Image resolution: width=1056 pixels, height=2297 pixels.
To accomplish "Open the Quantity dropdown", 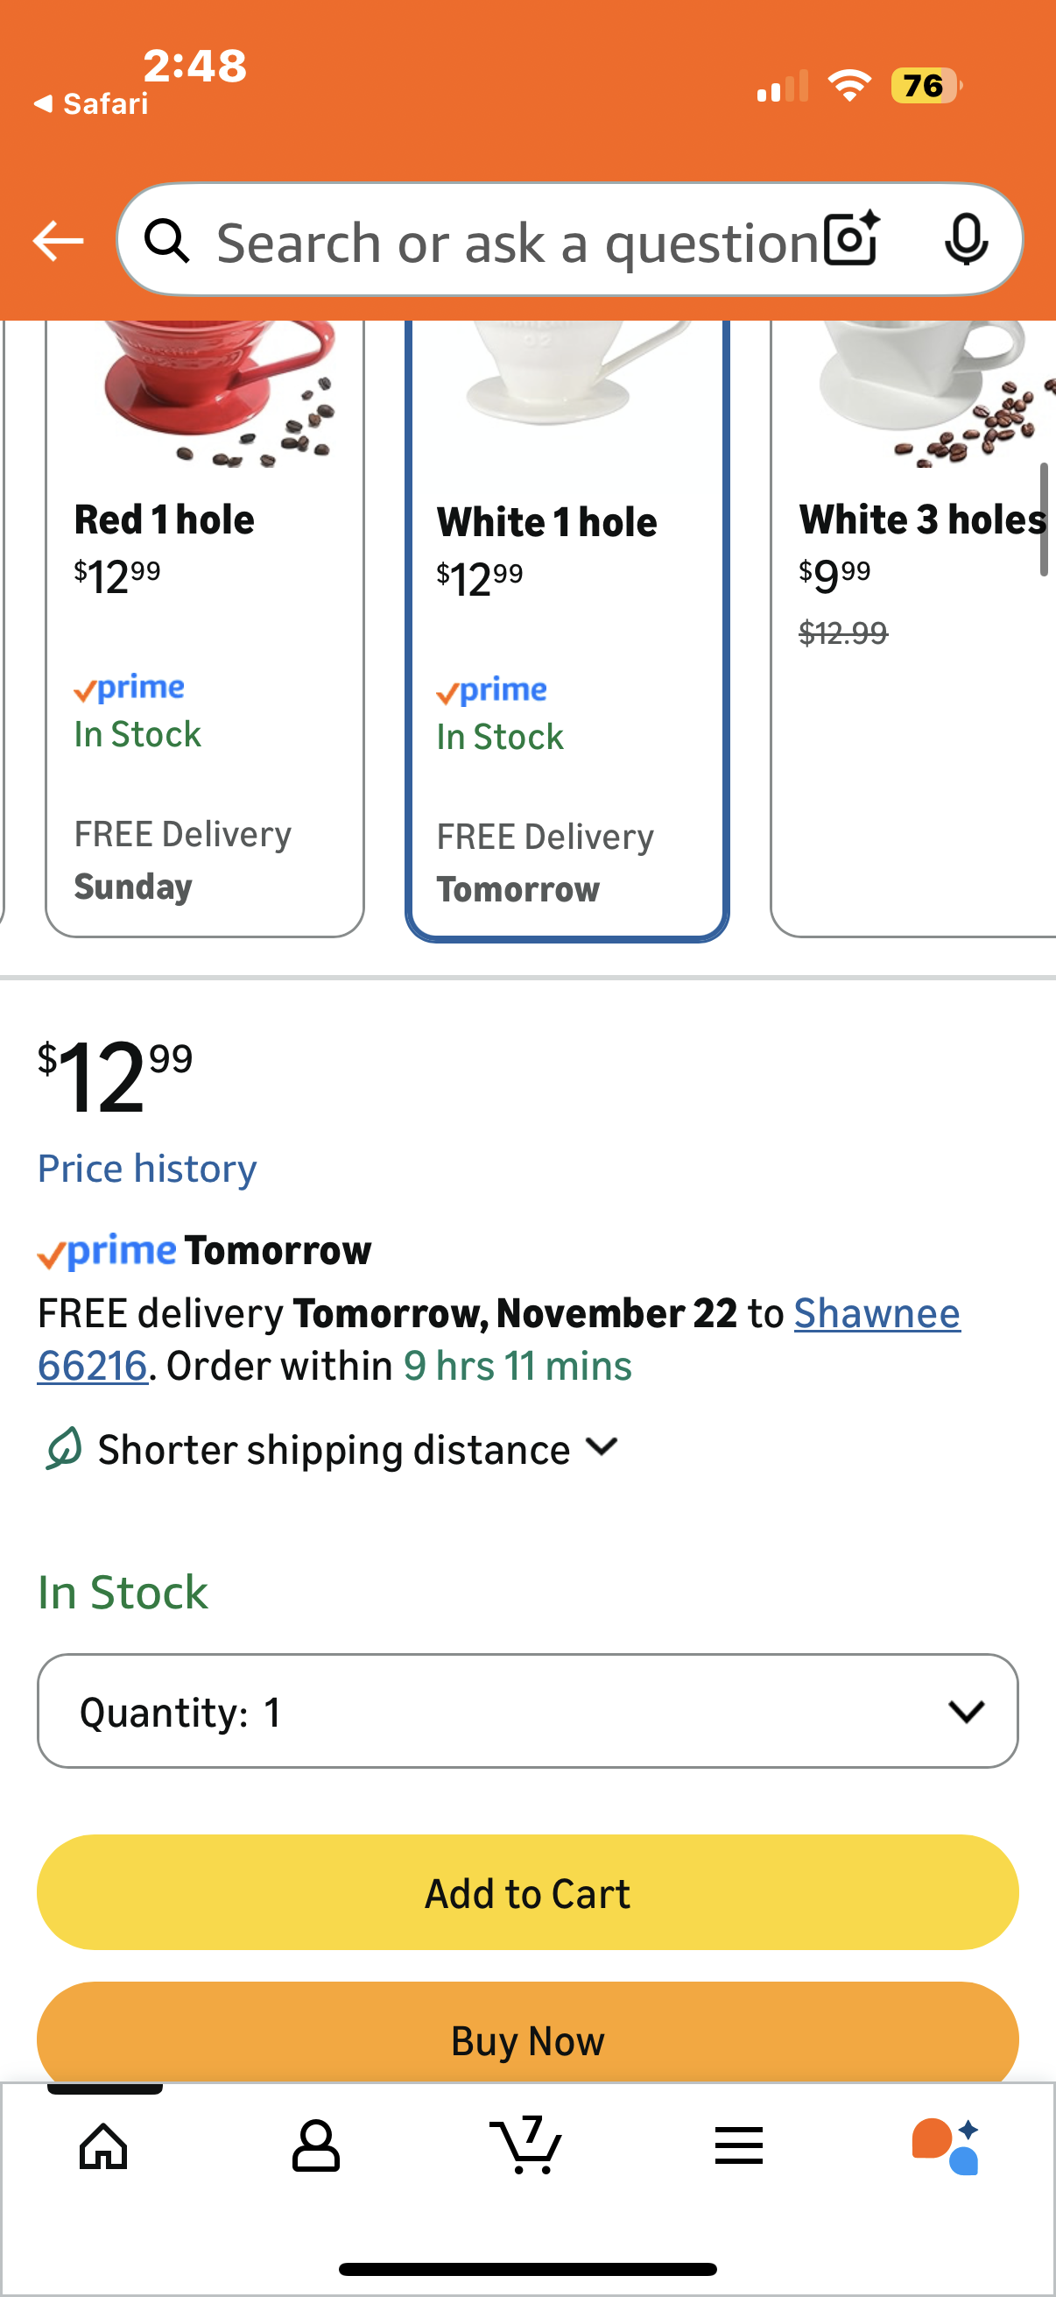I will [x=527, y=1711].
